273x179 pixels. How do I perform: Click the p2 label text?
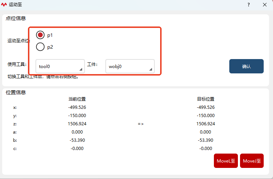tap(50, 47)
